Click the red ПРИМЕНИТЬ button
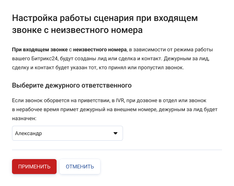The image size is (234, 186). pyautogui.click(x=34, y=167)
